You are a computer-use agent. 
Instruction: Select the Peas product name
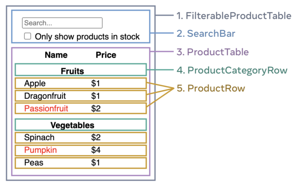(x=34, y=163)
